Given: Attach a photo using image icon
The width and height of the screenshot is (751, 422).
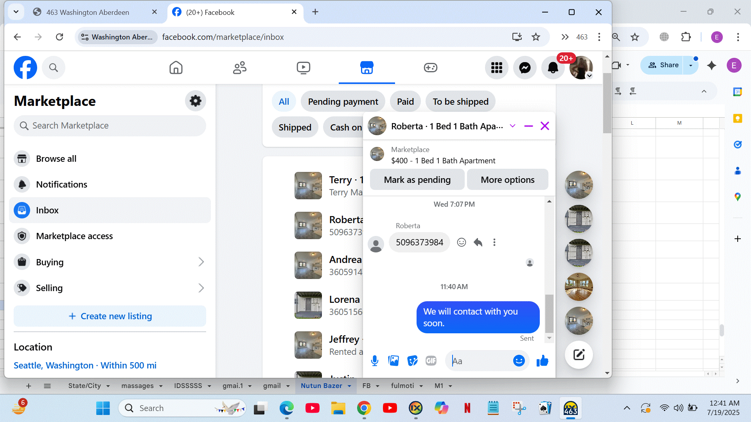Looking at the screenshot, I should [x=393, y=361].
